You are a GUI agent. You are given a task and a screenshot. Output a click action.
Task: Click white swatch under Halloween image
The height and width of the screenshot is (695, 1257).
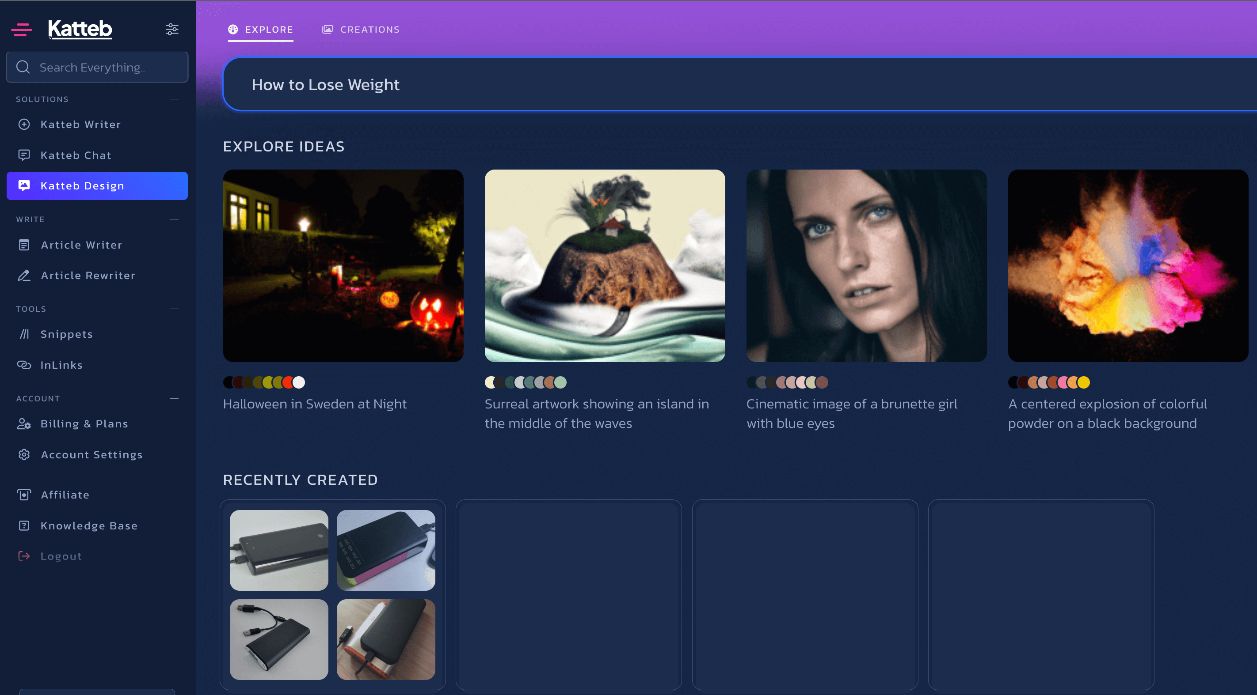point(299,382)
